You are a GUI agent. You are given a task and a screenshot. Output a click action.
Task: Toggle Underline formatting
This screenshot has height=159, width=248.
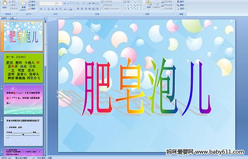click(48, 9)
